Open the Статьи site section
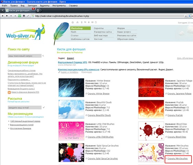Screen dimensions: 193x165 (x=75, y=35)
